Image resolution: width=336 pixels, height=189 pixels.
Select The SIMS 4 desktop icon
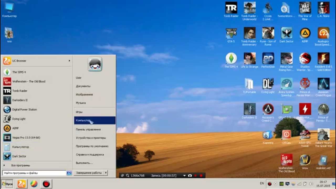tap(231, 60)
